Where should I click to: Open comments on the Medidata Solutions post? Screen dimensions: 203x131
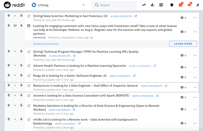point(183,109)
